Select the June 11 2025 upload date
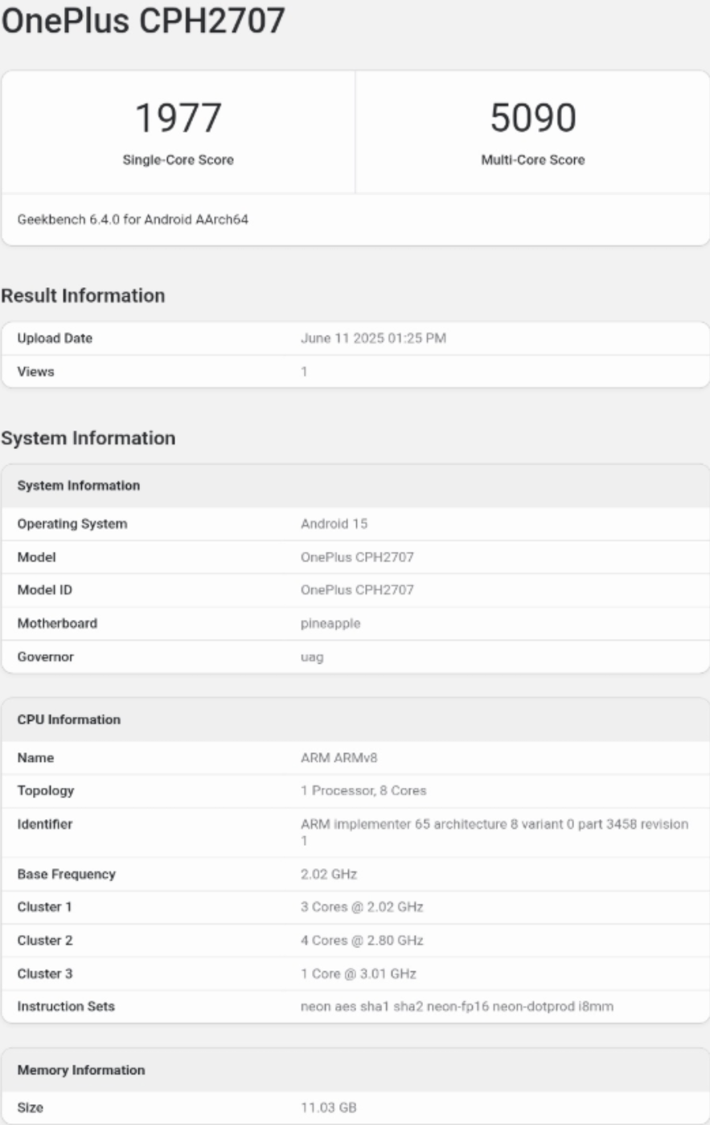 (373, 338)
